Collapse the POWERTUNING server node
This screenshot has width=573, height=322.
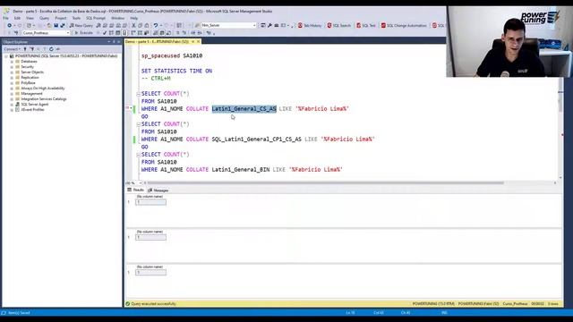click(6, 56)
